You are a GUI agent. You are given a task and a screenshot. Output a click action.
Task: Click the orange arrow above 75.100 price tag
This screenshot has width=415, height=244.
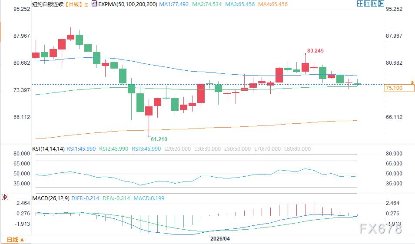point(412,82)
